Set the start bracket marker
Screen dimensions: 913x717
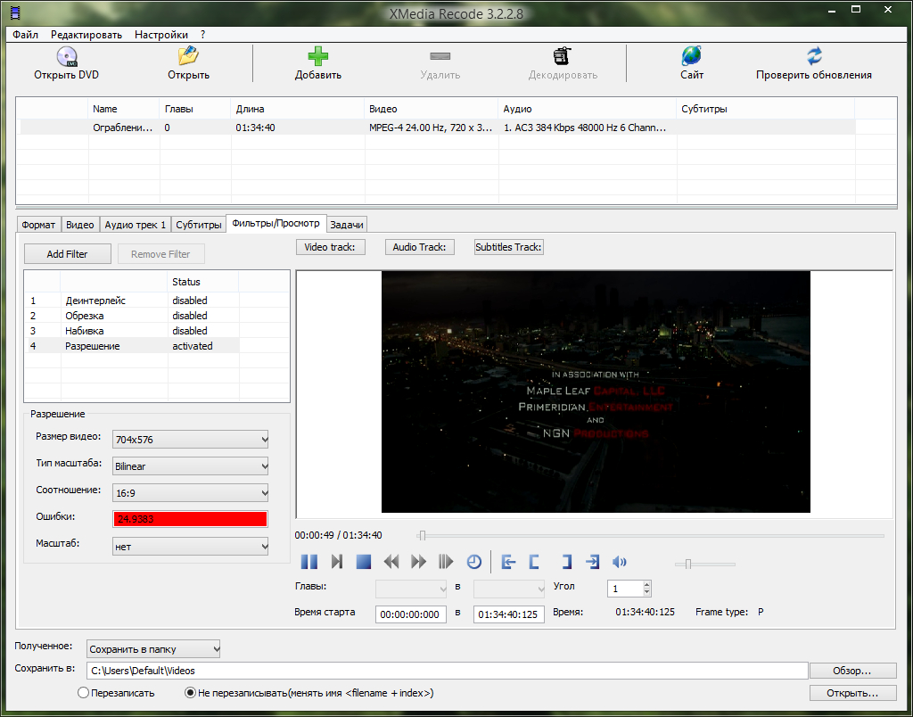(535, 562)
